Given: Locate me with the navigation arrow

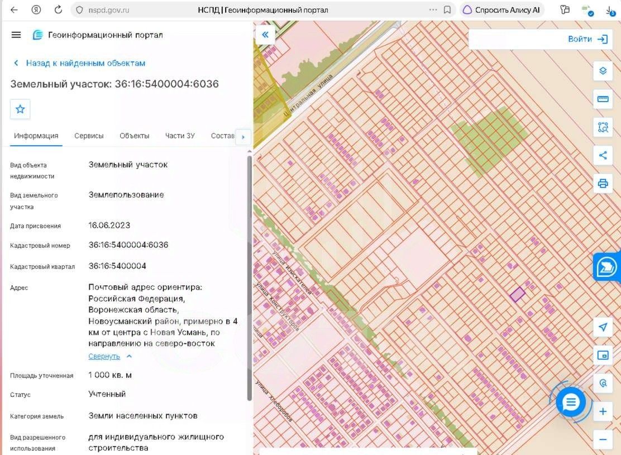Looking at the screenshot, I should click(x=603, y=327).
